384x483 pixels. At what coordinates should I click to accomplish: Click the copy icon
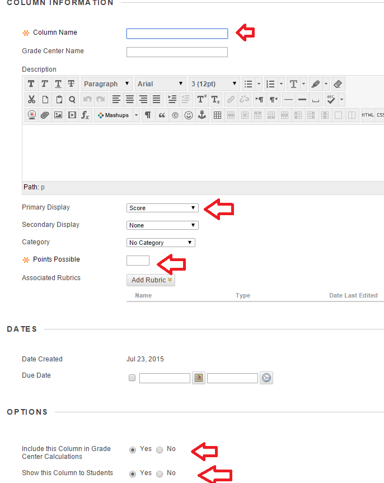[x=45, y=100]
